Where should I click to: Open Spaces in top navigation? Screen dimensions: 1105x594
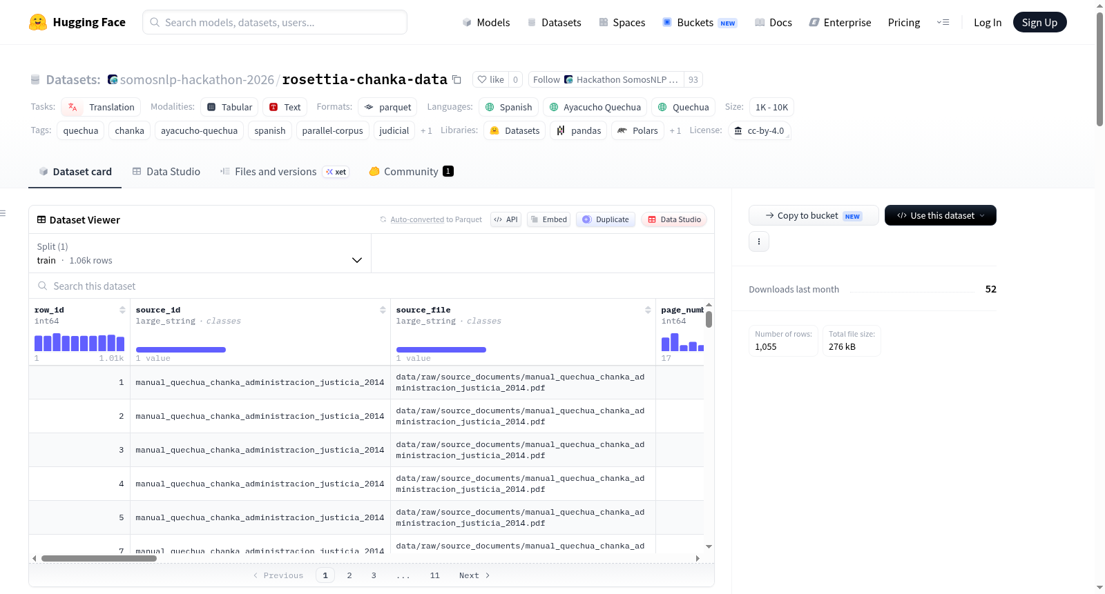(622, 22)
